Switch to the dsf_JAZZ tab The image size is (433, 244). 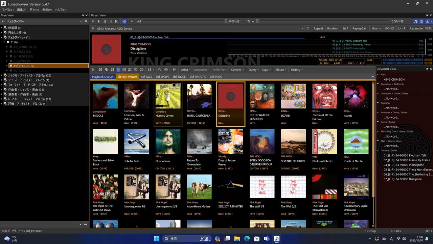[x=146, y=77]
